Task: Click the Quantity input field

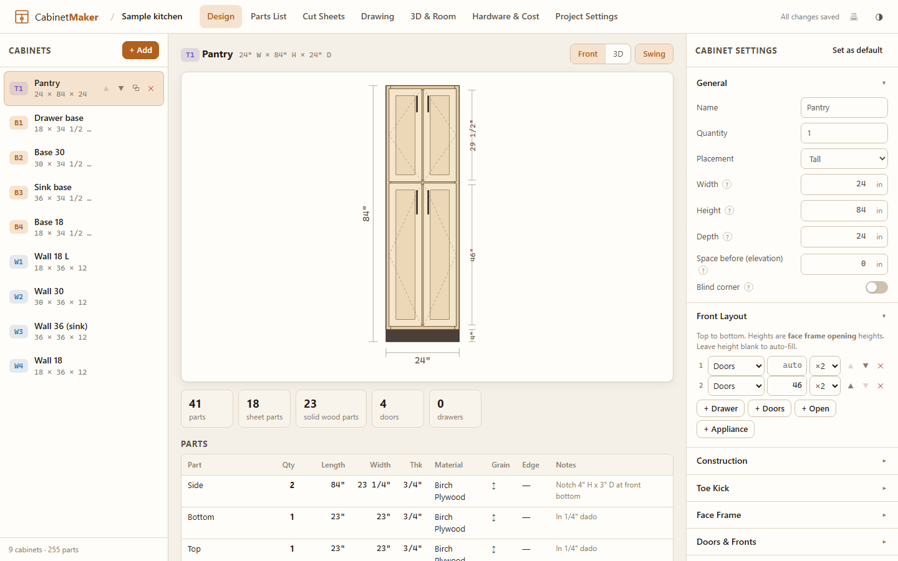Action: [844, 133]
